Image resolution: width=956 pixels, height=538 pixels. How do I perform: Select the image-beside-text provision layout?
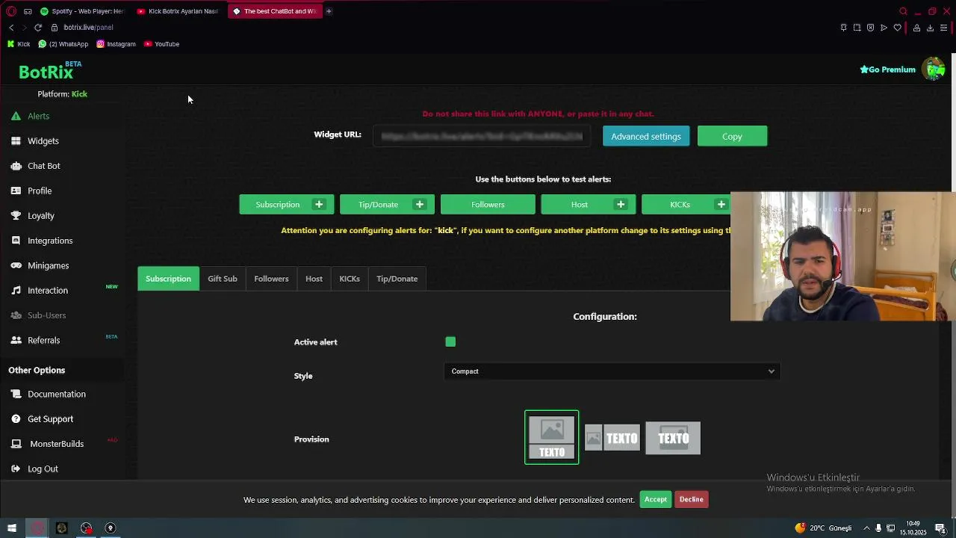(x=612, y=439)
